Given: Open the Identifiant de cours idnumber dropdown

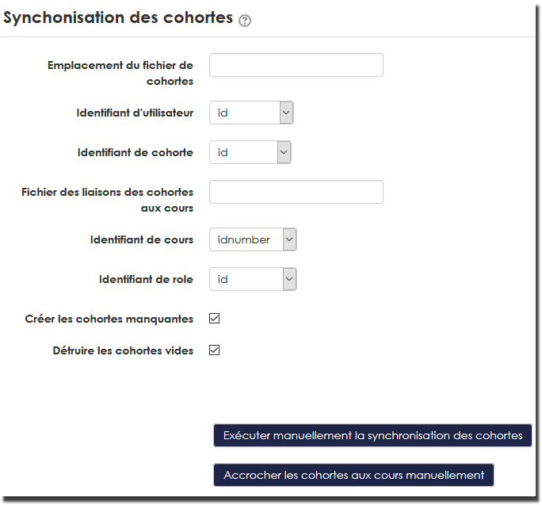Looking at the screenshot, I should tap(253, 239).
